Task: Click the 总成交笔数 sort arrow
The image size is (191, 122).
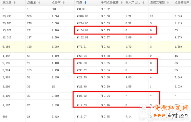Action: [168, 3]
